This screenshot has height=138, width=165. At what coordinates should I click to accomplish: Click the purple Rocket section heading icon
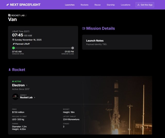pyautogui.click(x=10, y=70)
